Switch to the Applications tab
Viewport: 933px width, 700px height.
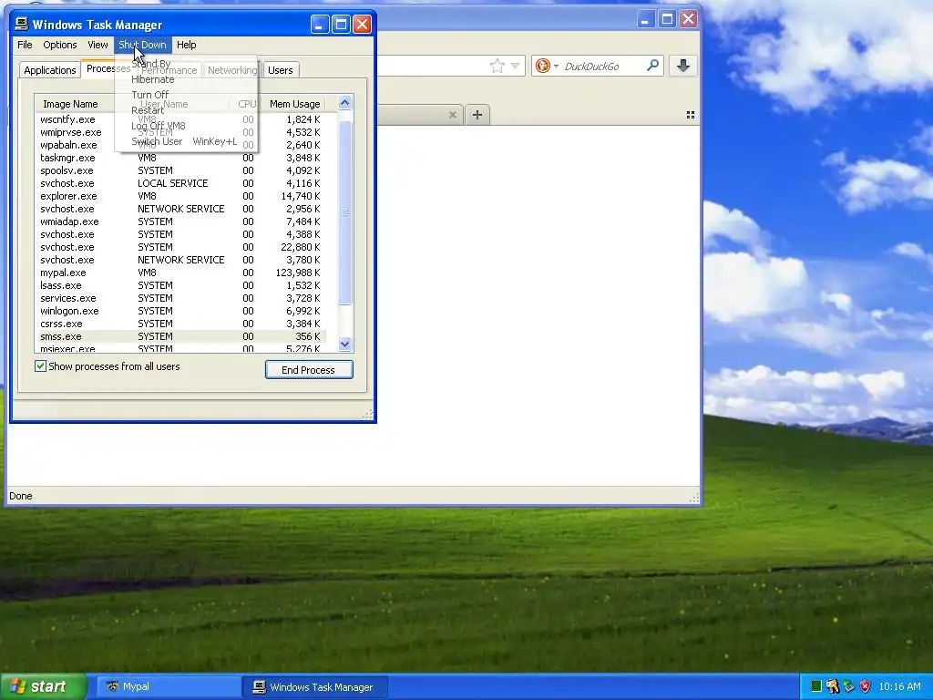[x=50, y=70]
